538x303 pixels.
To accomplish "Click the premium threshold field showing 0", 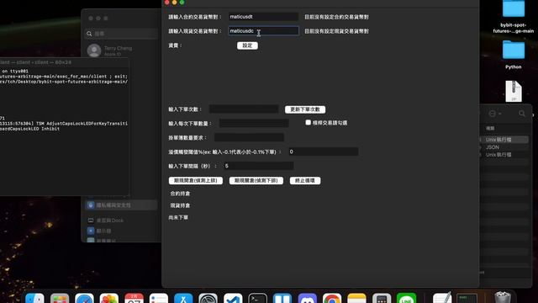I will [323, 151].
